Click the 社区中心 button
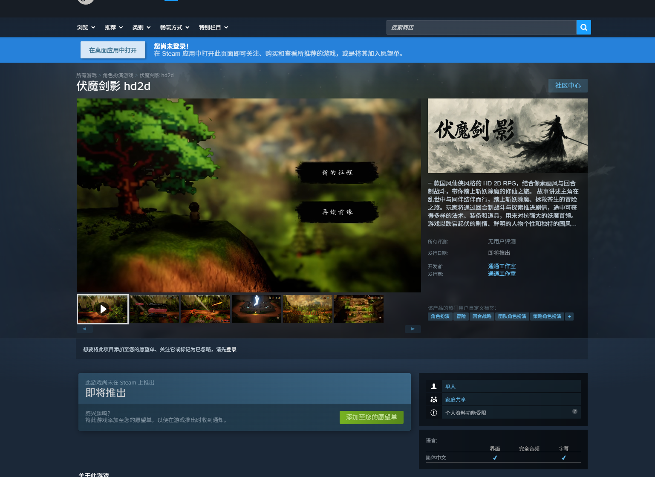 568,85
